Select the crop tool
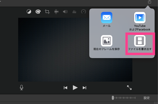The image size is (158, 104). click(x=47, y=12)
